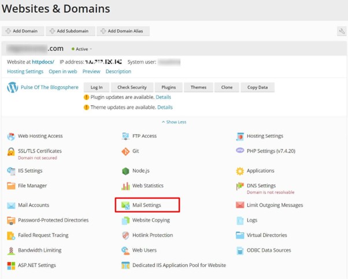Open the Active status dropdown
This screenshot has height=279, width=348.
pos(82,49)
